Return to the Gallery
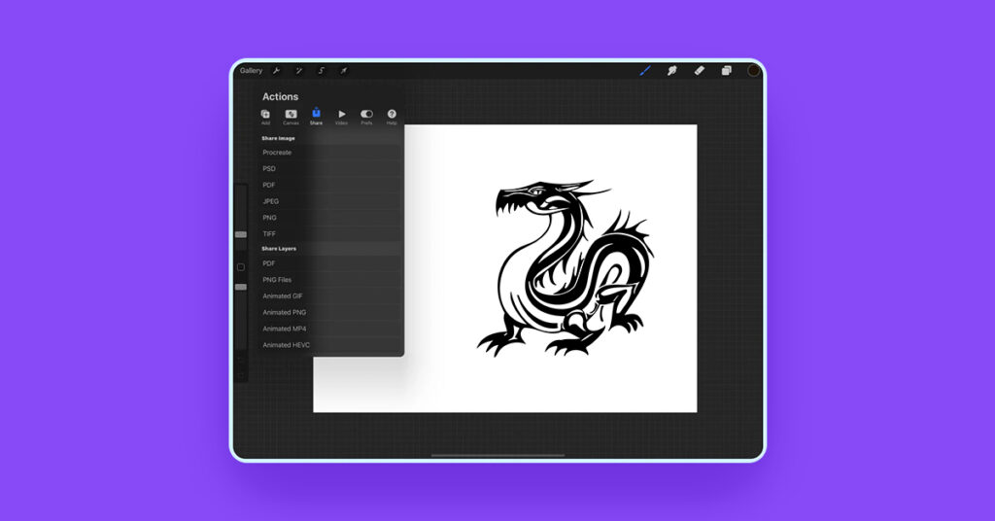995x521 pixels. coord(251,71)
